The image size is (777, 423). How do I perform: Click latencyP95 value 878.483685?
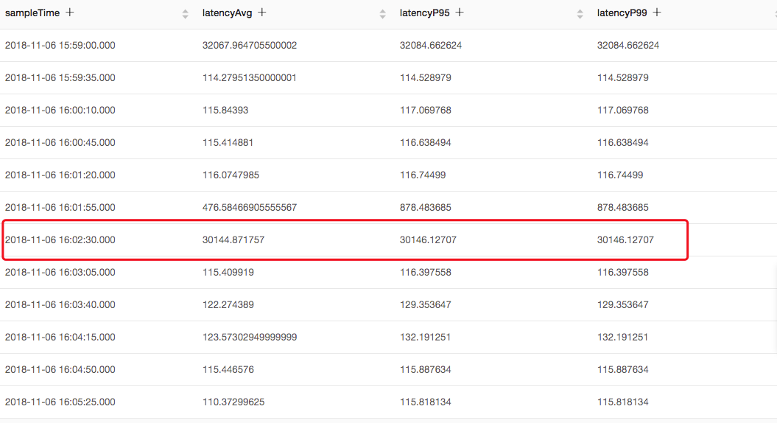425,207
